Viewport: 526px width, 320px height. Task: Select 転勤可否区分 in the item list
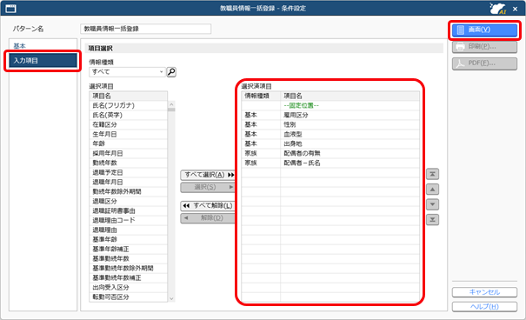(128, 297)
